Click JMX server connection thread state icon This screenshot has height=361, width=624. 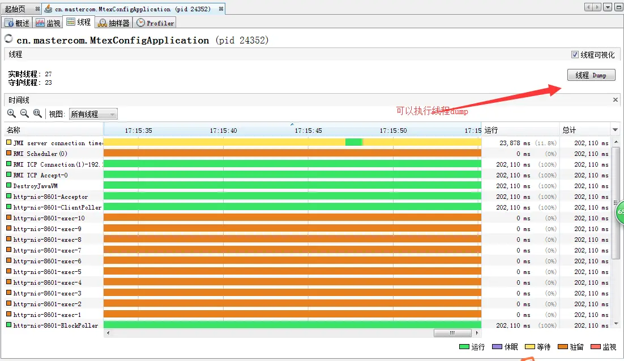pos(8,142)
